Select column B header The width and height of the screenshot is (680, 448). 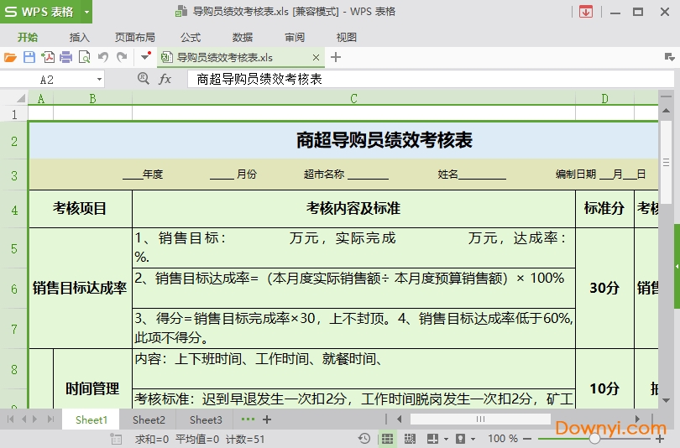93,99
